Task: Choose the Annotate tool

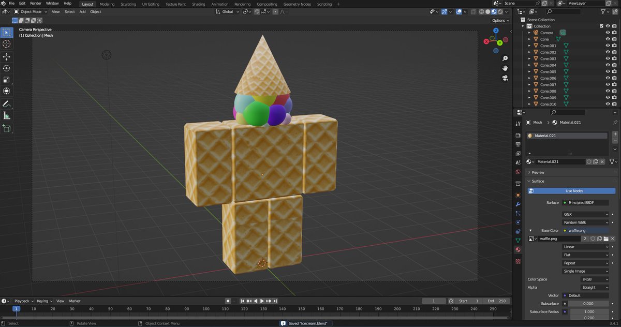Action: (7, 104)
